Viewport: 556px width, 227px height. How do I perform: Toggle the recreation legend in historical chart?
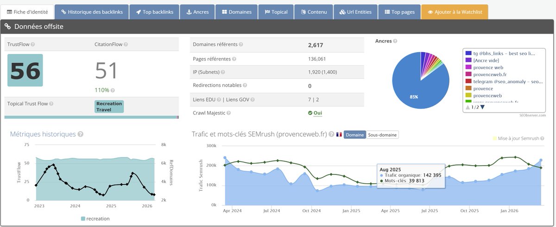pos(95,219)
